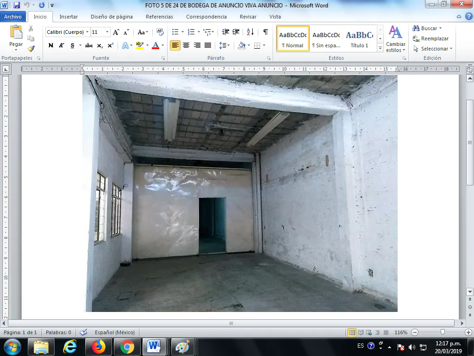The height and width of the screenshot is (356, 474).
Task: Open the Fuente dialog launcher
Action: tap(163, 58)
